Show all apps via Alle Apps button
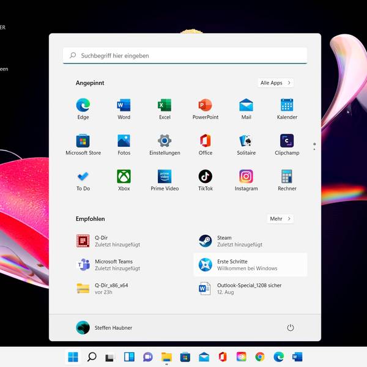The image size is (367, 367). pyautogui.click(x=276, y=83)
